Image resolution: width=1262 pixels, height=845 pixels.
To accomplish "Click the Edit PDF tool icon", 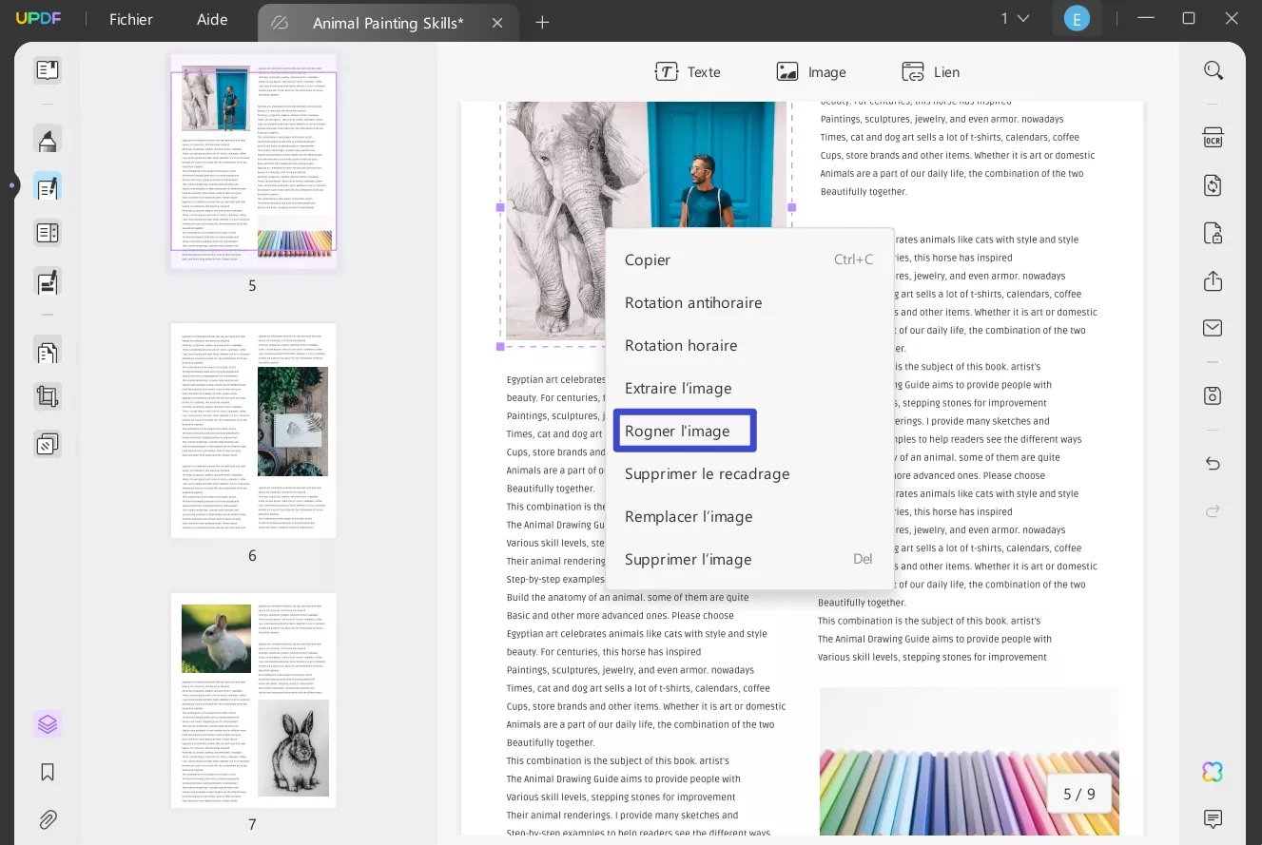I will point(48,186).
